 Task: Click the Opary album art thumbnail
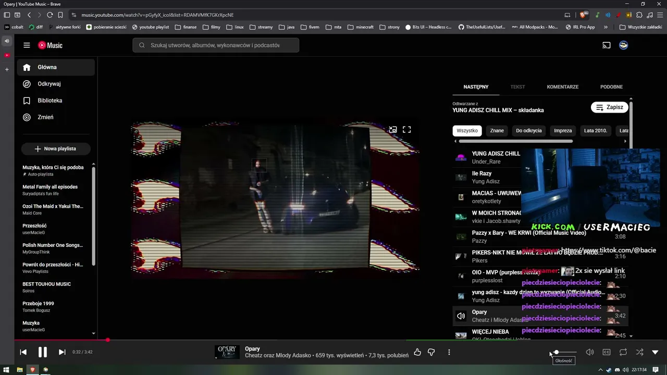point(227,352)
